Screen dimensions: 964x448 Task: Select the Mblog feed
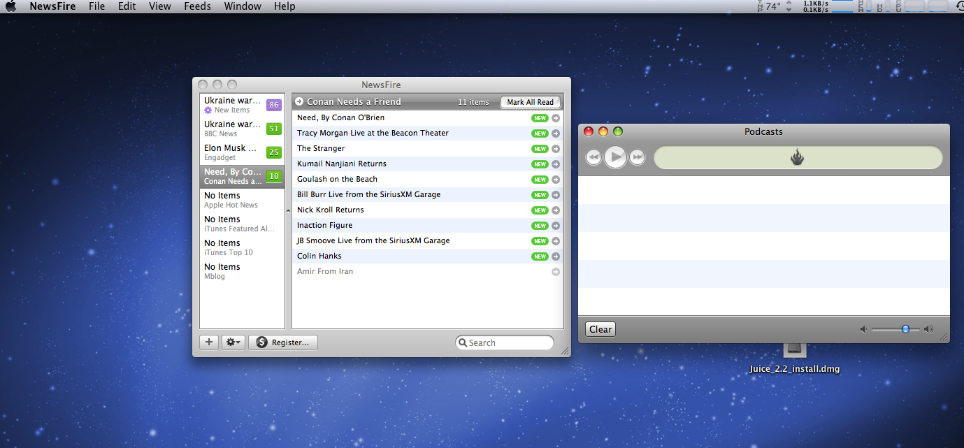point(242,271)
